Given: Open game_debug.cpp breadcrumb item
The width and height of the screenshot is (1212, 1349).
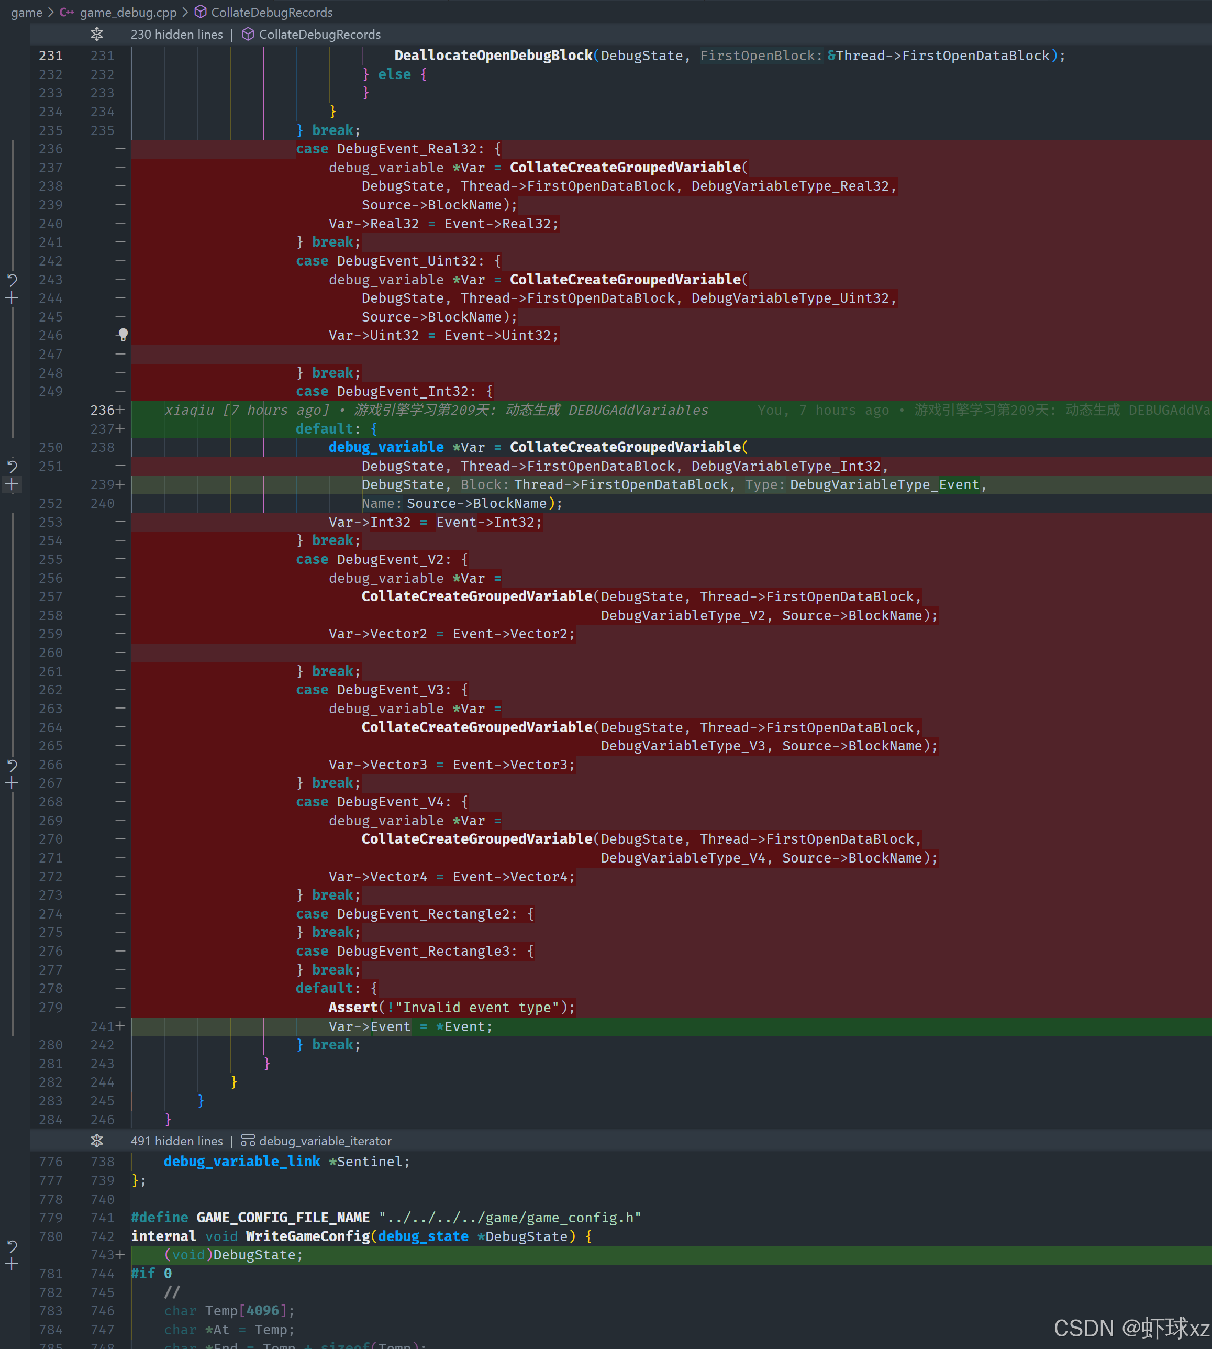Looking at the screenshot, I should coord(128,12).
